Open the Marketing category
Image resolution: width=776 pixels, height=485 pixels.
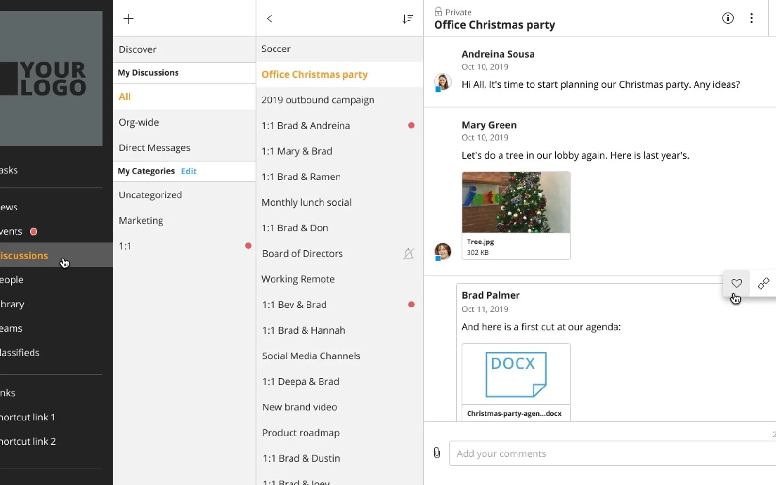tap(184, 221)
